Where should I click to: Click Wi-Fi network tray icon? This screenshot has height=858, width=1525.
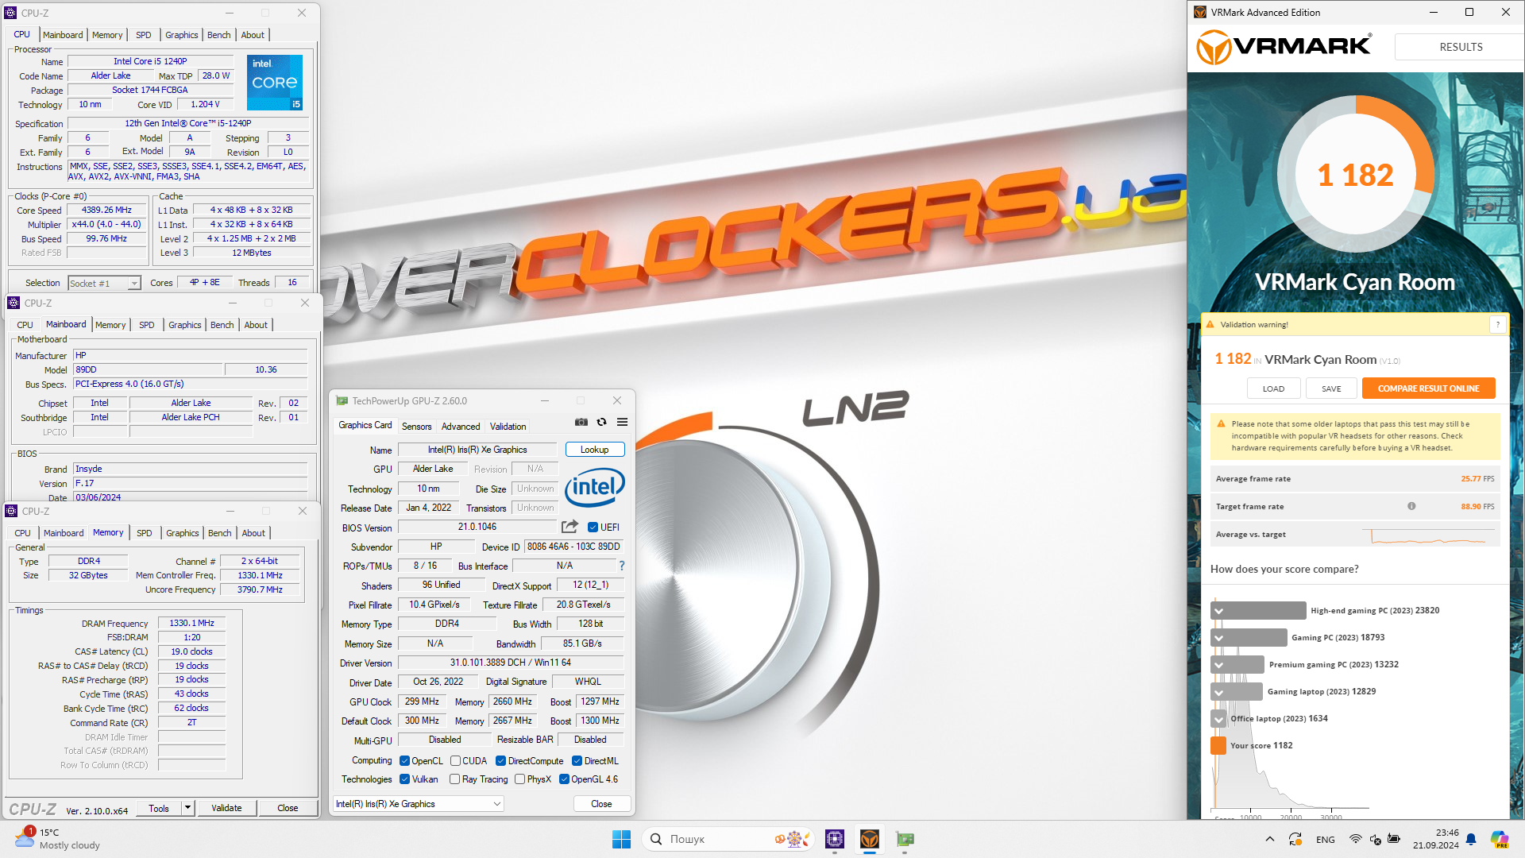point(1356,839)
